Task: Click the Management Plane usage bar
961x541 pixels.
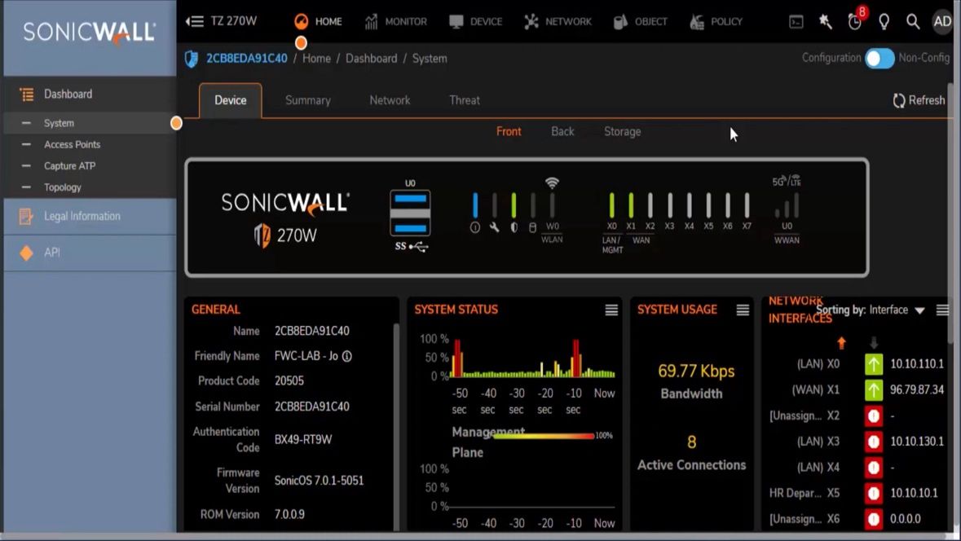Action: click(543, 436)
